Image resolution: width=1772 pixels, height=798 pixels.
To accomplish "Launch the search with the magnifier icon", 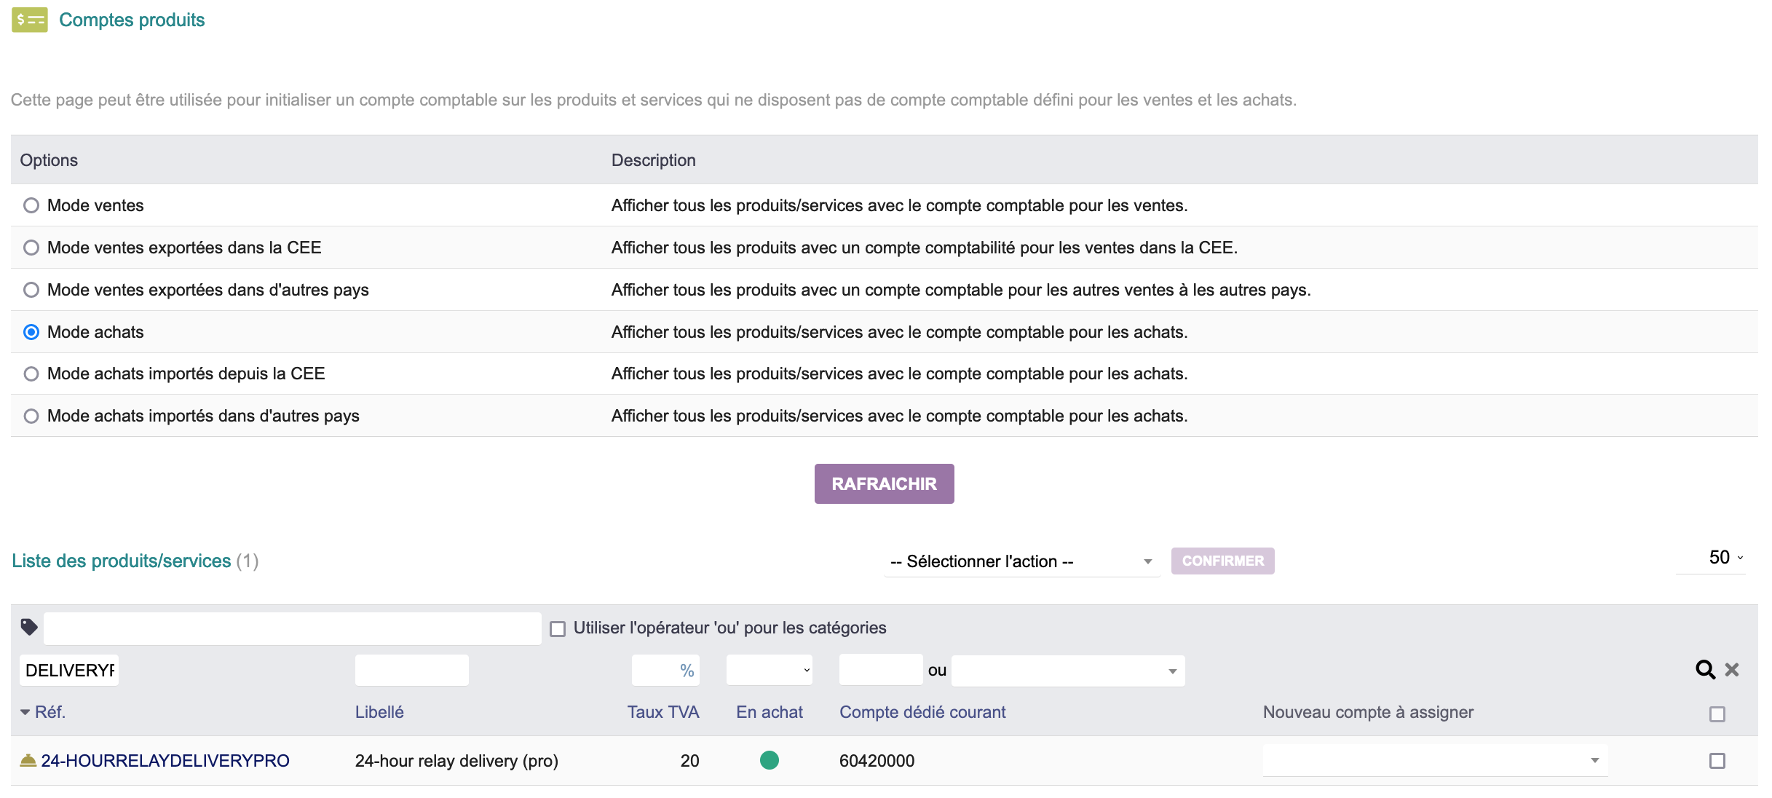I will pos(1706,669).
